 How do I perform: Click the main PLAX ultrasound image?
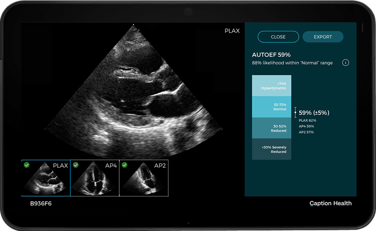click(x=133, y=91)
